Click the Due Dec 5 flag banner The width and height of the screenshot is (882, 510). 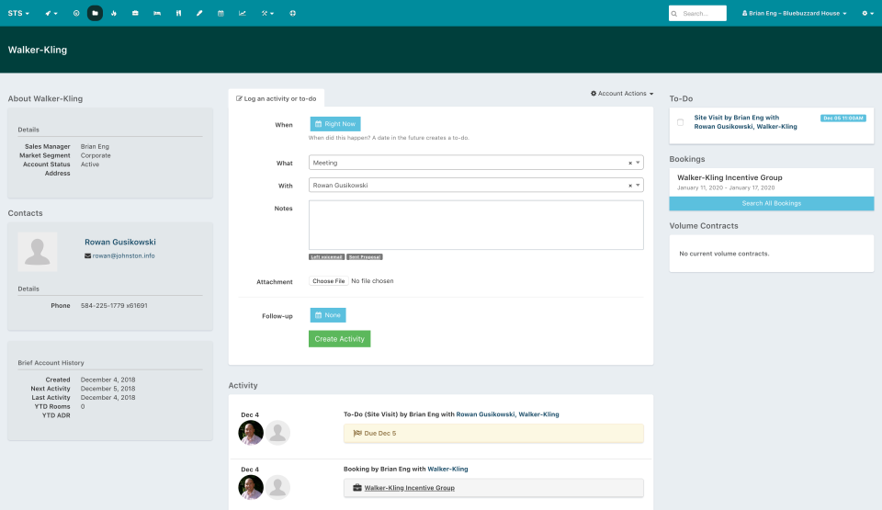click(493, 434)
